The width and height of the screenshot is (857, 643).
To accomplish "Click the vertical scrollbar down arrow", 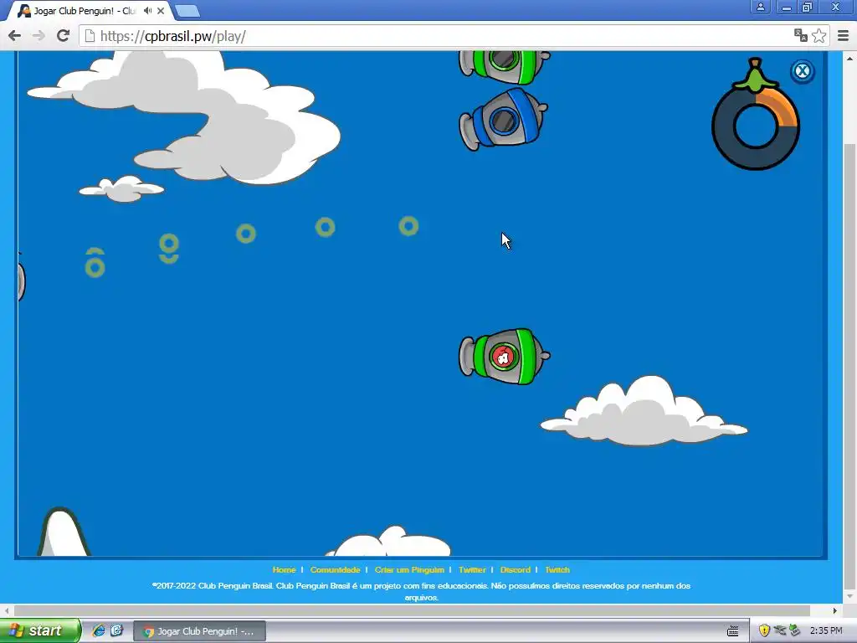I will (x=849, y=596).
